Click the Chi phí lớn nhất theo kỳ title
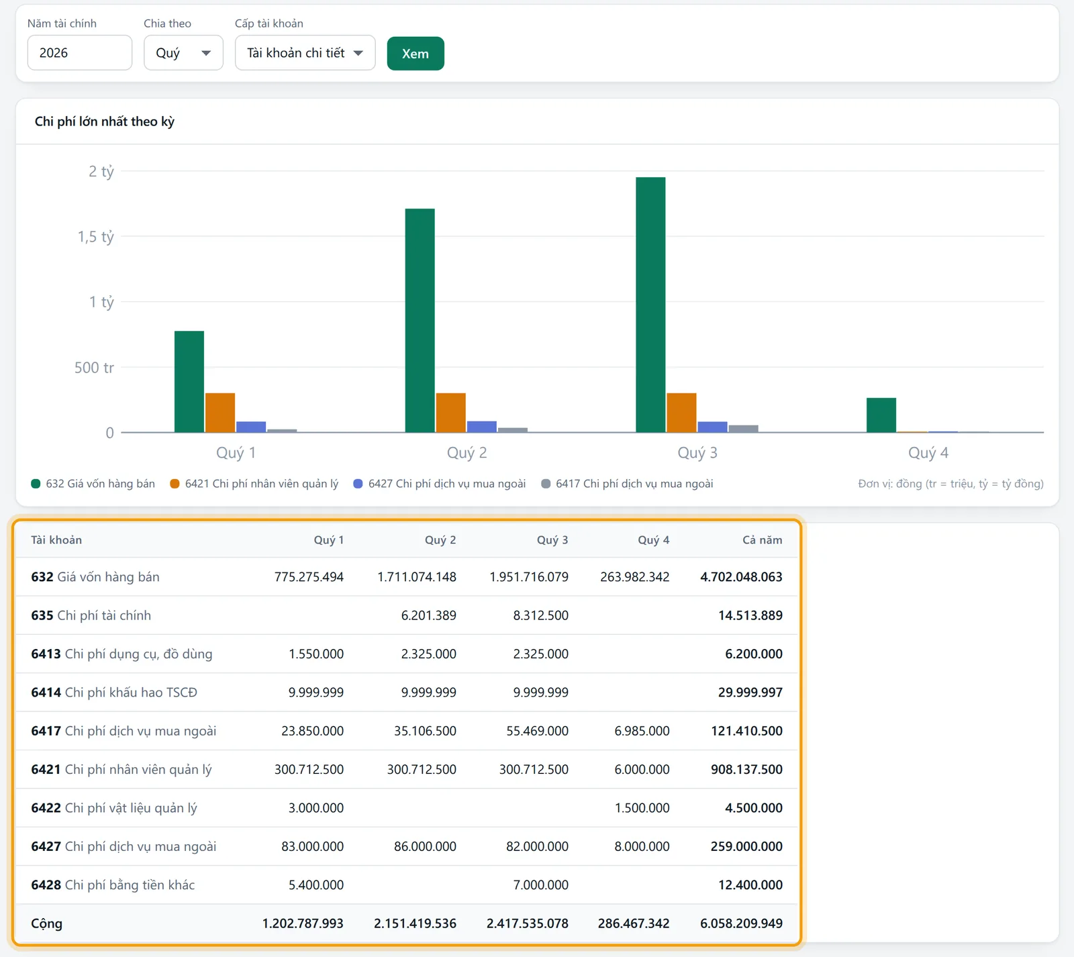 [x=105, y=121]
